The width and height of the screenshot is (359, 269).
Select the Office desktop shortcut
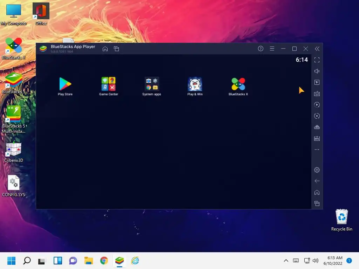tap(41, 14)
